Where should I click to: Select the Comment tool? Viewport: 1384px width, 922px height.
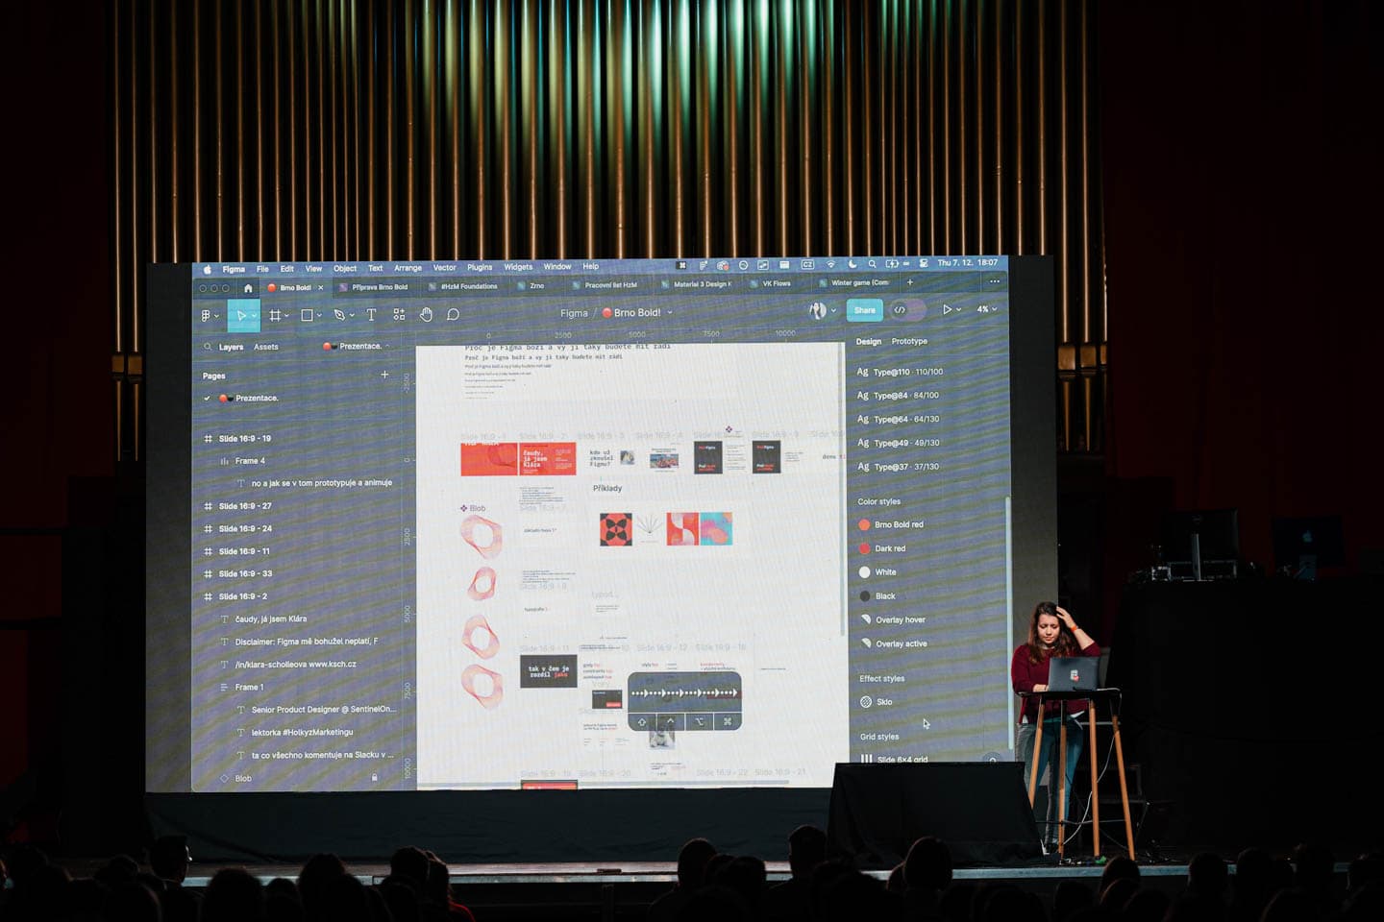(x=454, y=314)
